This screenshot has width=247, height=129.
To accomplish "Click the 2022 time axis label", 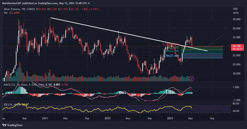I will 108,118.
